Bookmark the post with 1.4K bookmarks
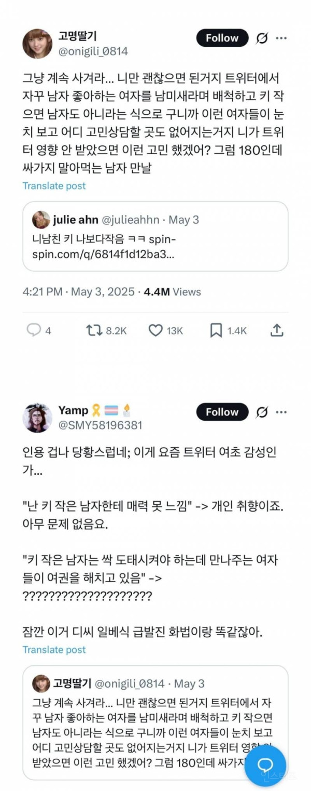The height and width of the screenshot is (791, 311). (216, 330)
